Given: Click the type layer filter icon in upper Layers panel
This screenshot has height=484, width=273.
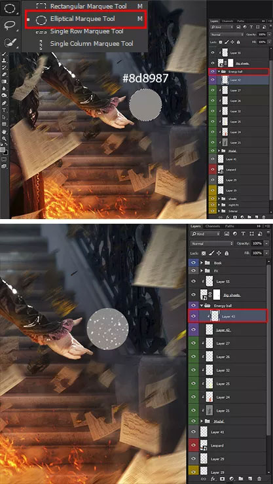Looking at the screenshot, I should 251,27.
